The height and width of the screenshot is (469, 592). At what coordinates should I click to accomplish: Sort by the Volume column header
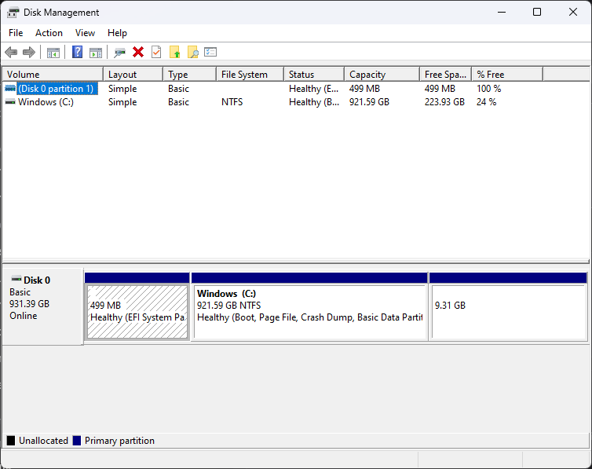point(53,75)
